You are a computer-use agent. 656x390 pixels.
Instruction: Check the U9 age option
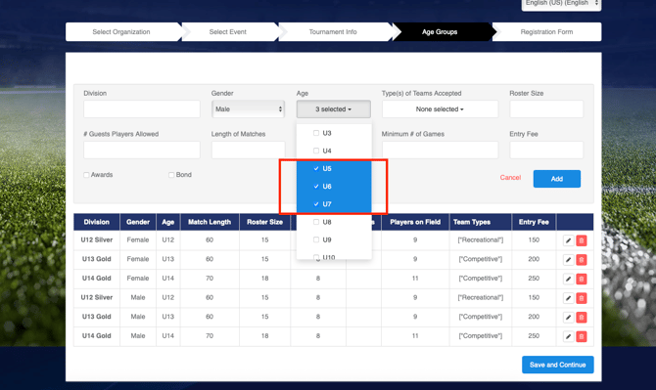click(x=316, y=239)
